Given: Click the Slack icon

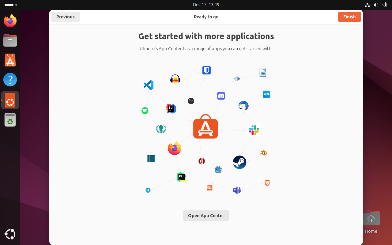Looking at the screenshot, I should point(254,130).
